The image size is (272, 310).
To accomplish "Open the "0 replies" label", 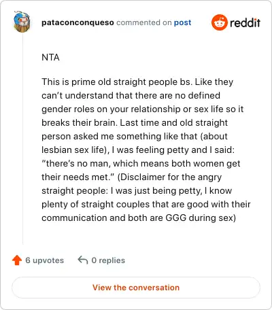I will [108, 260].
